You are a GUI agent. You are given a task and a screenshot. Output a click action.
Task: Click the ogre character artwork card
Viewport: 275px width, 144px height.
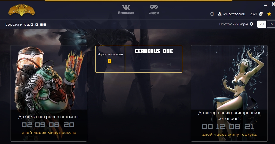point(49,93)
